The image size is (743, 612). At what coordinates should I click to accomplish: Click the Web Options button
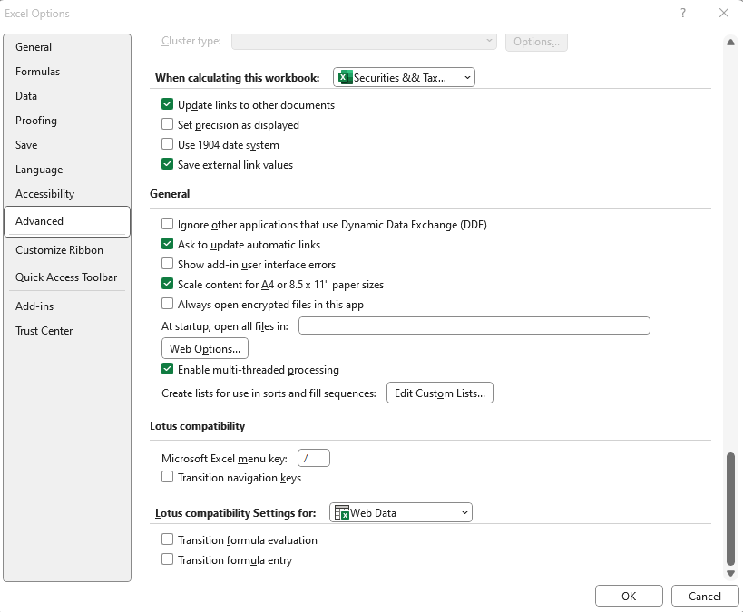click(x=205, y=349)
